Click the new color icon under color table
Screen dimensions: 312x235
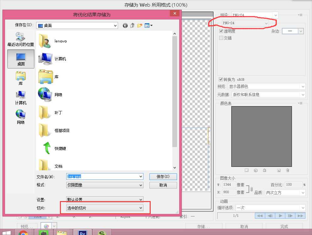pos(279,170)
